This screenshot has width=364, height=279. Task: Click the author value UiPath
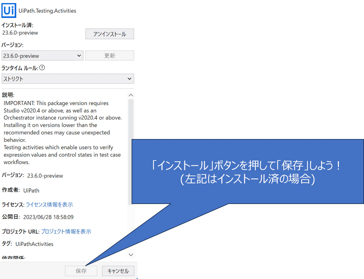coord(31,190)
